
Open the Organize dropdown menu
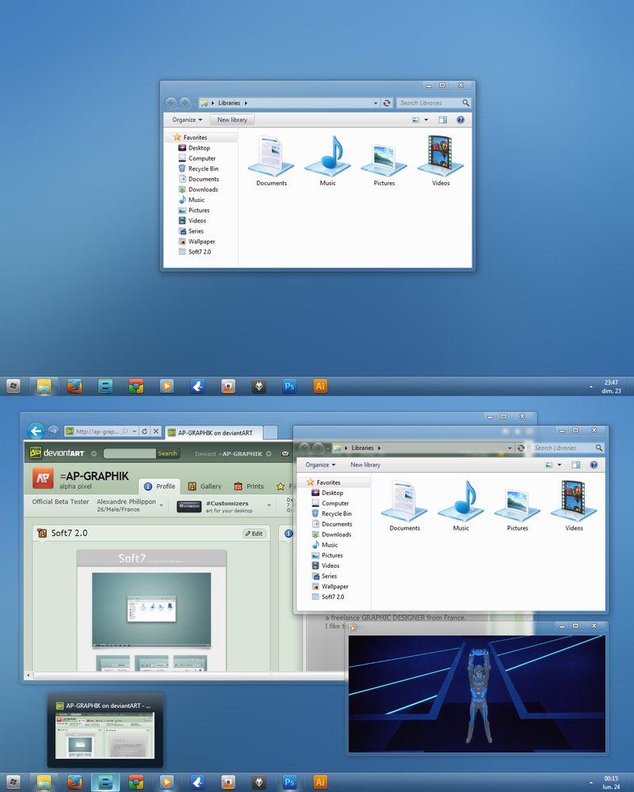click(319, 464)
